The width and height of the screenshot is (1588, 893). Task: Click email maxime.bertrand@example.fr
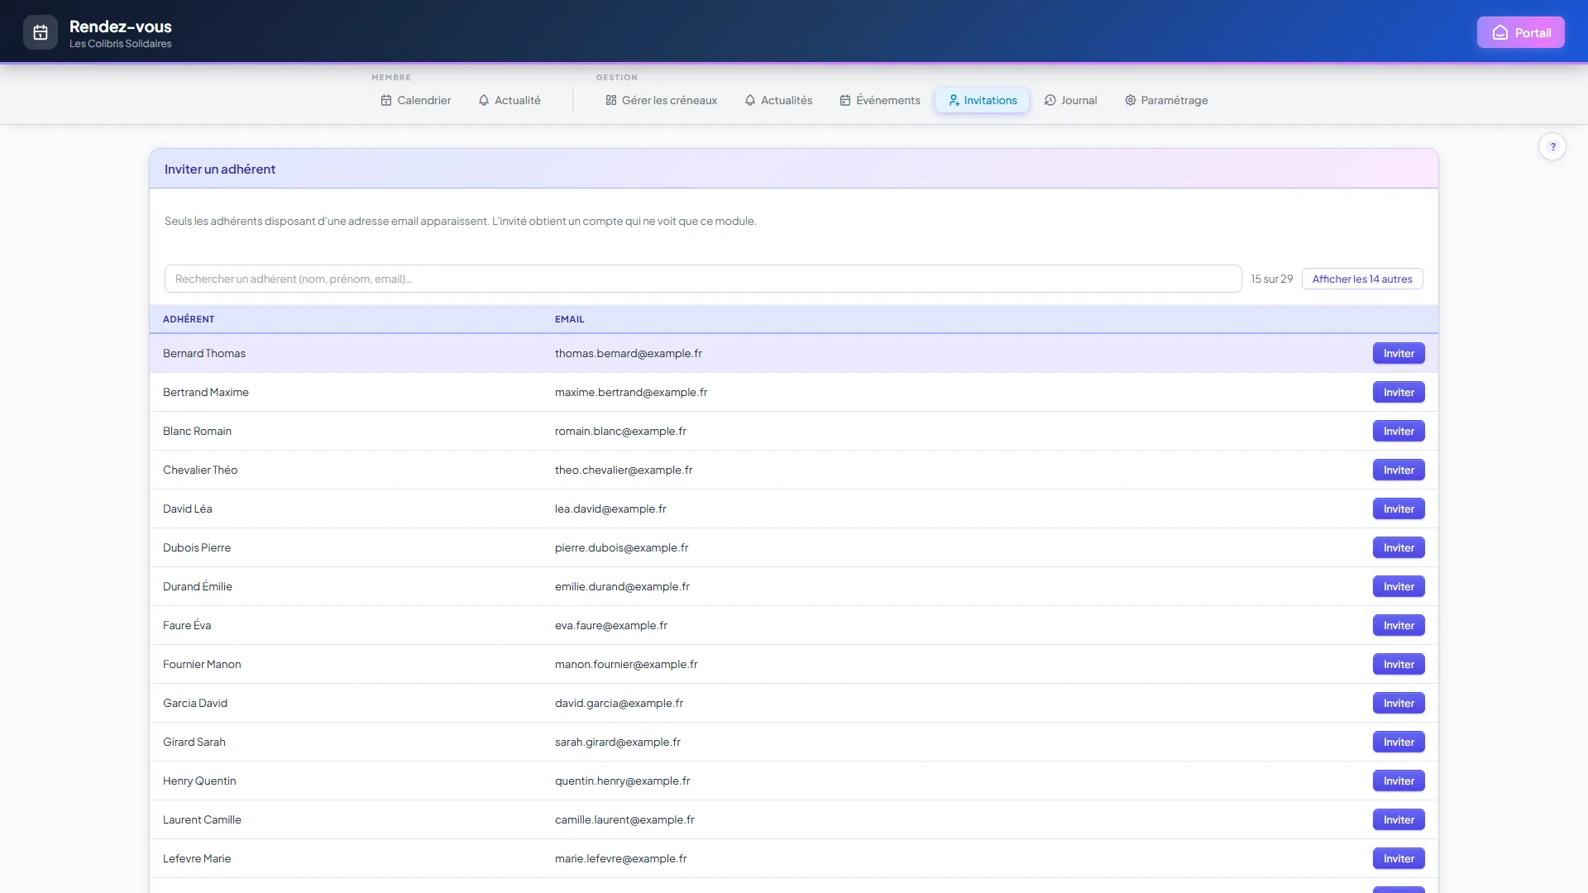click(x=631, y=393)
